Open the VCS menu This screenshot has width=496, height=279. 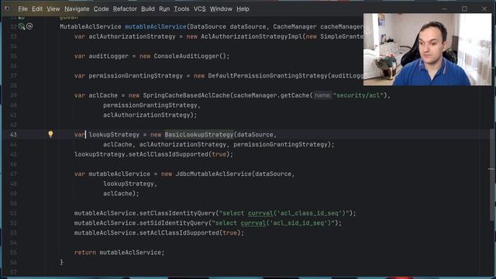[200, 9]
